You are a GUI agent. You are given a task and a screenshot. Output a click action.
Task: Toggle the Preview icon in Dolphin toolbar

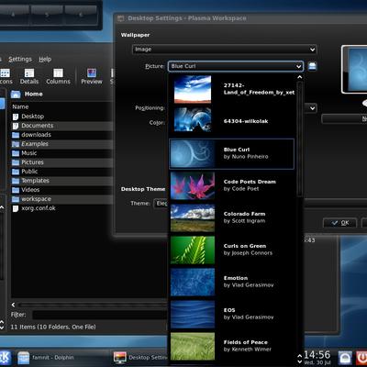point(92,73)
